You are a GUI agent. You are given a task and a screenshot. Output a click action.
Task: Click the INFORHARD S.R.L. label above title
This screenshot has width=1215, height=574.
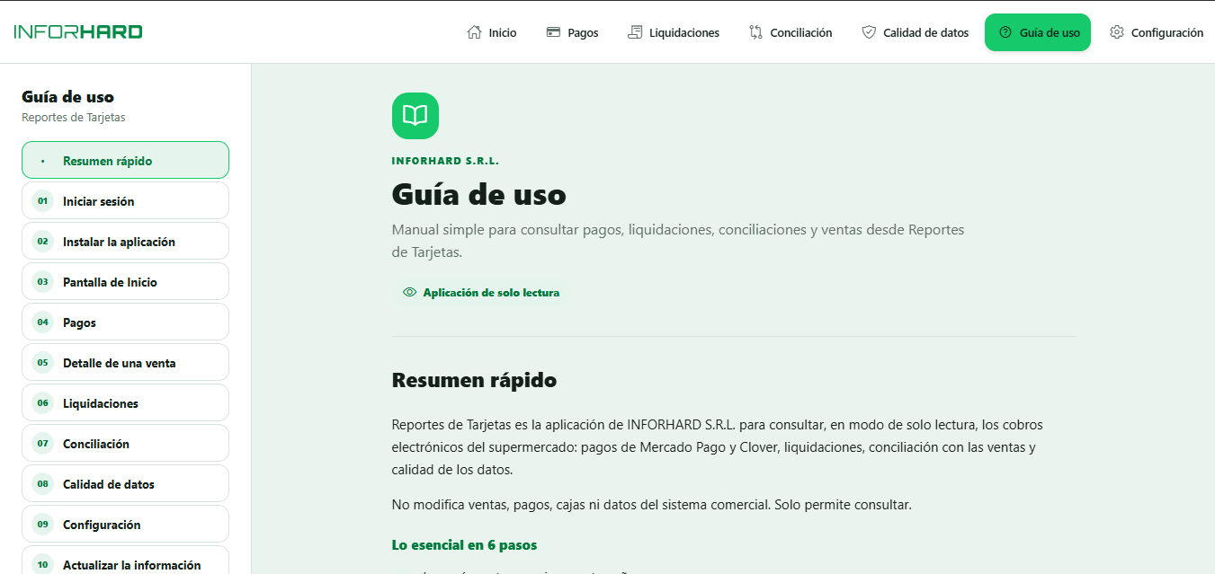pos(445,161)
